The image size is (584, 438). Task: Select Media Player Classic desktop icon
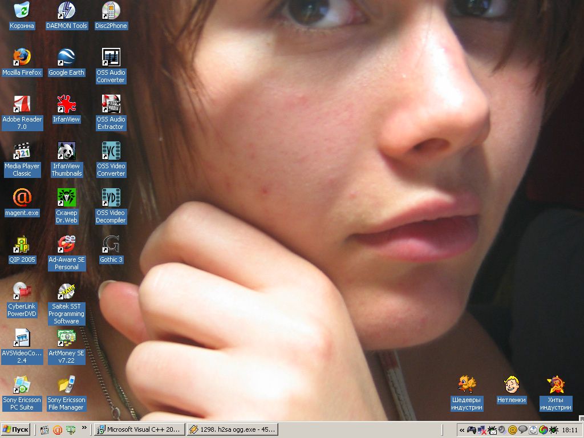(x=22, y=151)
